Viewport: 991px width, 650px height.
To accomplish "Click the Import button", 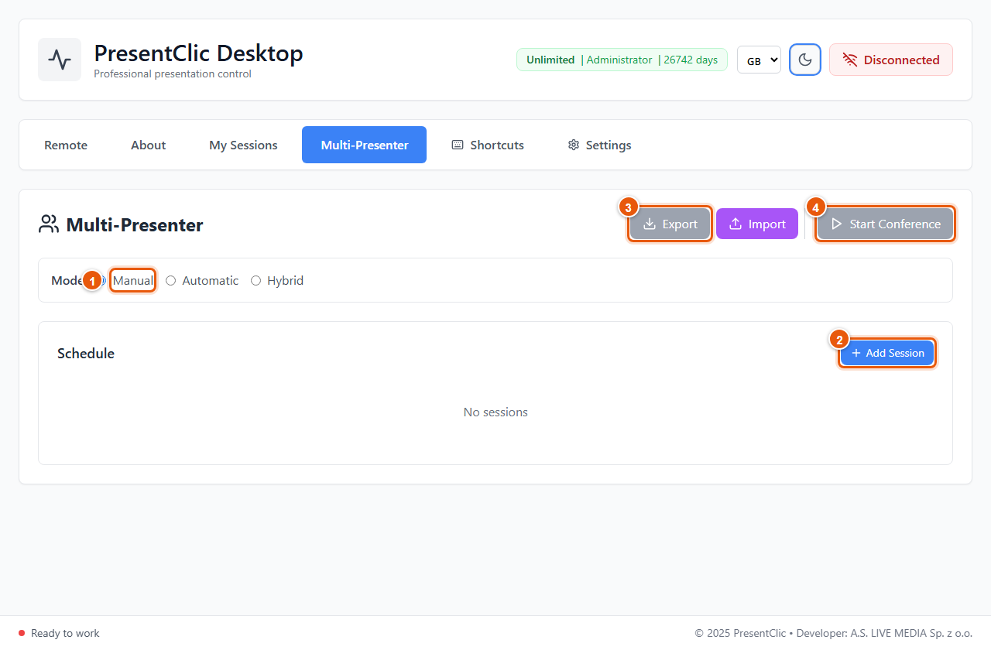I will [757, 224].
